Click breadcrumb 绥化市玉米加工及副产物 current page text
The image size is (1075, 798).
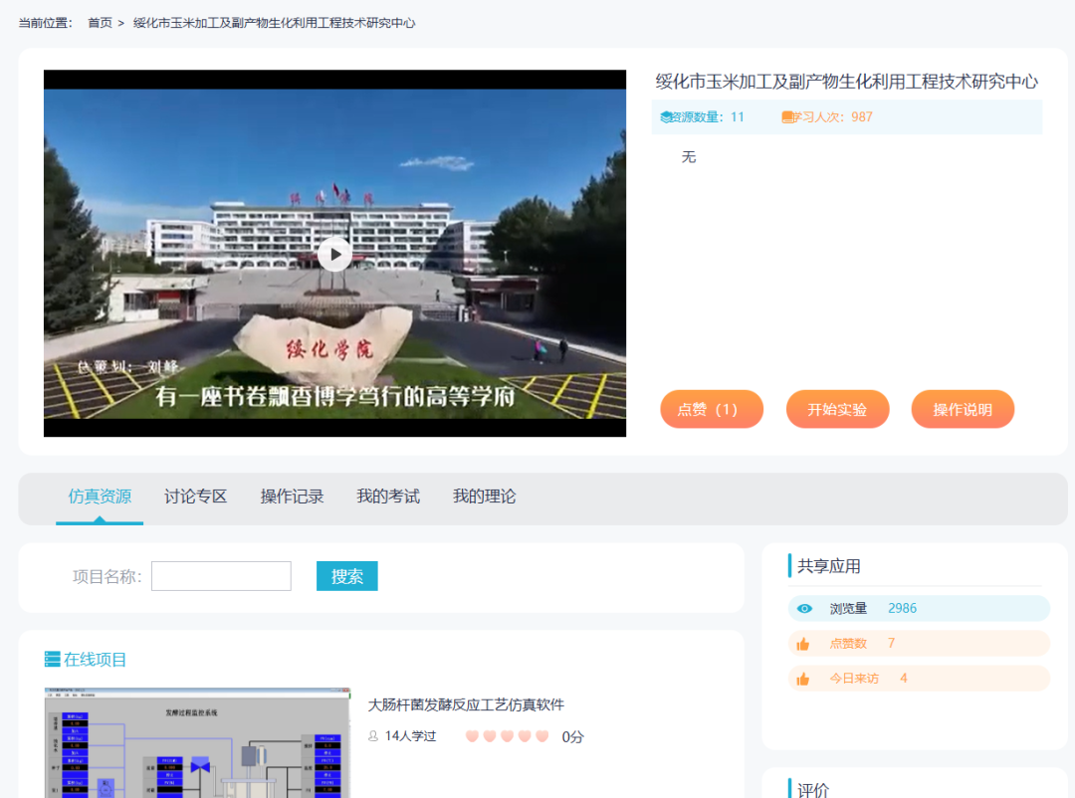[x=275, y=23]
